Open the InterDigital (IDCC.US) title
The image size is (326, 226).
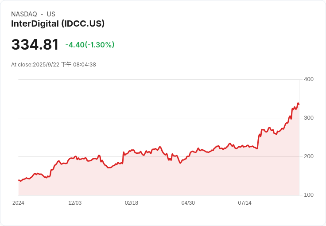pos(58,24)
